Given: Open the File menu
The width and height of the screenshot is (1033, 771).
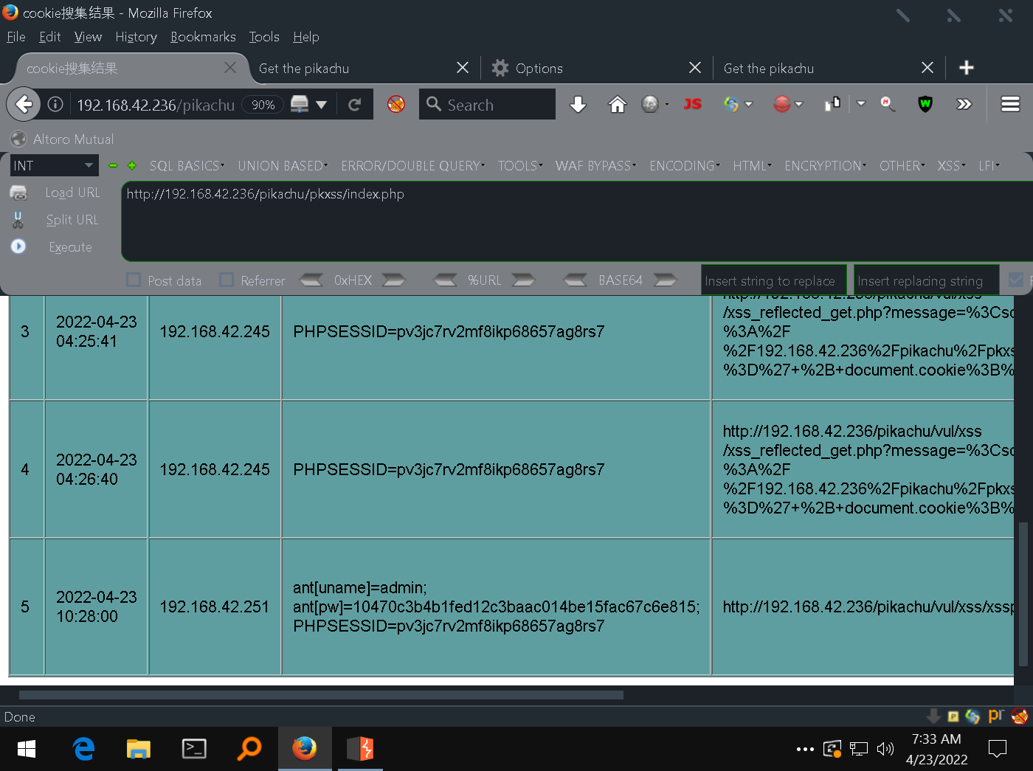Looking at the screenshot, I should click(15, 37).
